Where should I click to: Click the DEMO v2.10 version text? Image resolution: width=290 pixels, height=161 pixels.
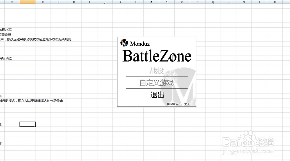[175, 104]
